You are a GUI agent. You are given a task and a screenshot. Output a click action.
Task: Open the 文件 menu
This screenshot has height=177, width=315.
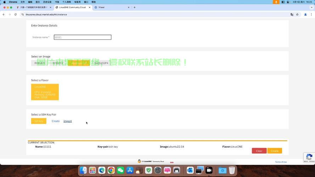tap(23, 2)
